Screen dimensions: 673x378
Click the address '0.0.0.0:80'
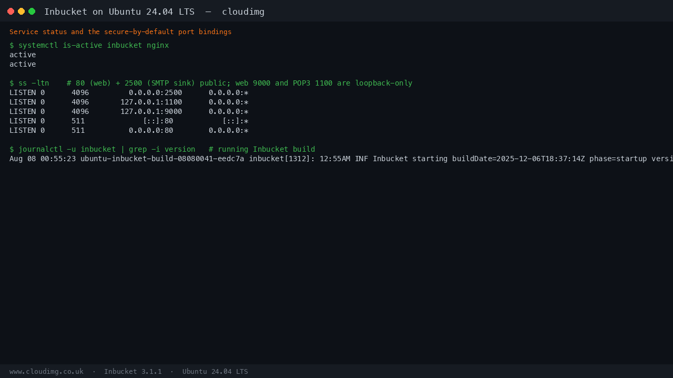coord(151,130)
